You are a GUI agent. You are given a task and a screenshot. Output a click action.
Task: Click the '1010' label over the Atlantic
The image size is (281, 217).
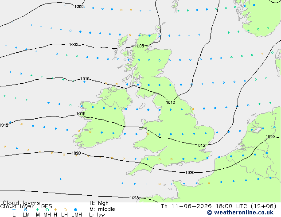tap(85, 78)
